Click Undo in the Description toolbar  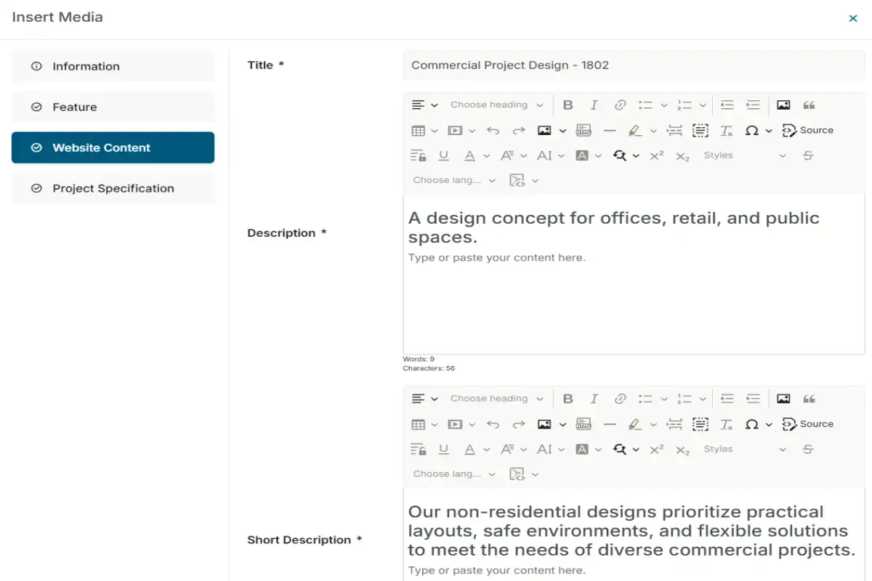(x=493, y=131)
